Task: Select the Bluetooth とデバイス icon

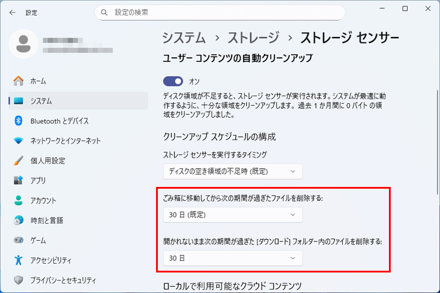Action: tap(18, 121)
